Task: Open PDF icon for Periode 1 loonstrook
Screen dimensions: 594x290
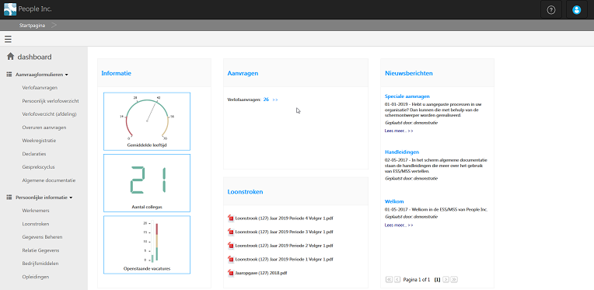Action: [231, 259]
